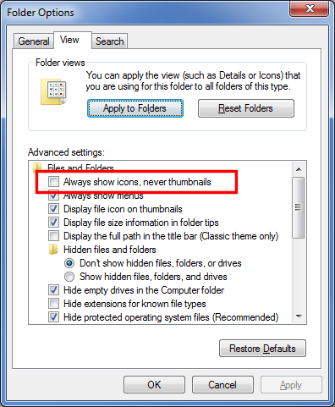Click the Files and Folders folder icon
Screen dimensions: 335x407
(x=37, y=168)
